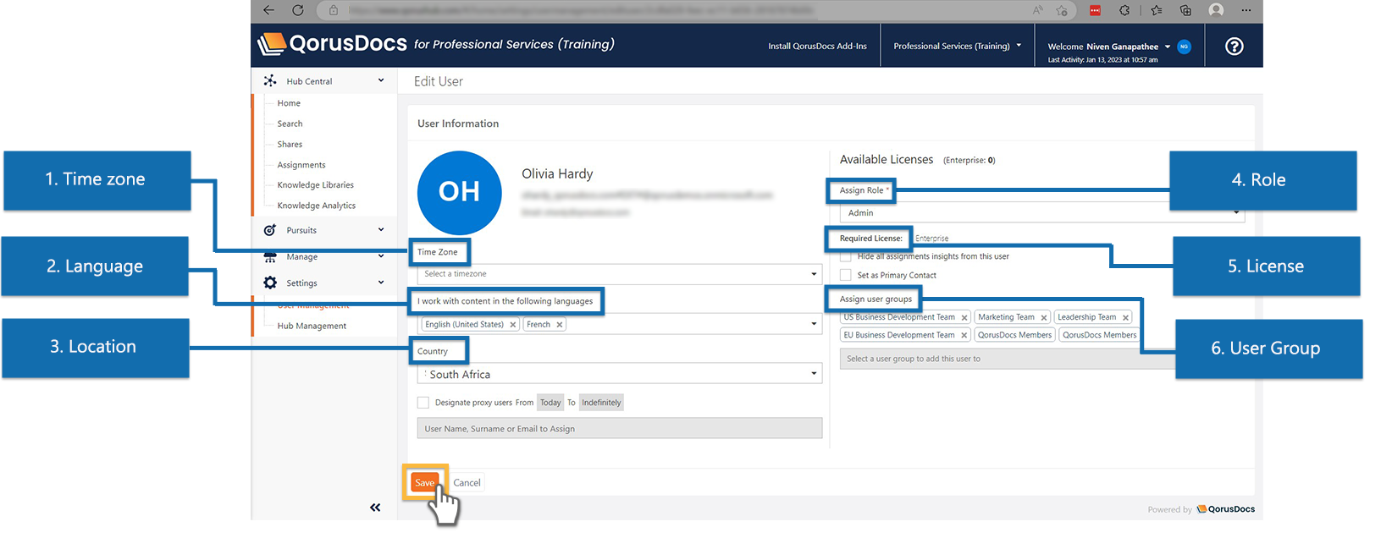Open the Assign Role dropdown showing Admin
Screen dimensions: 1381x549
(x=1043, y=213)
